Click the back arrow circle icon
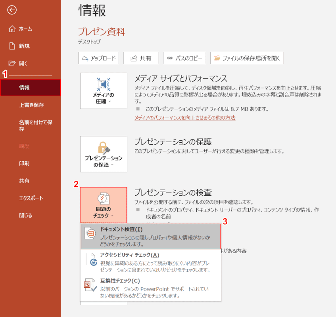This screenshot has height=317, width=336. click(12, 10)
